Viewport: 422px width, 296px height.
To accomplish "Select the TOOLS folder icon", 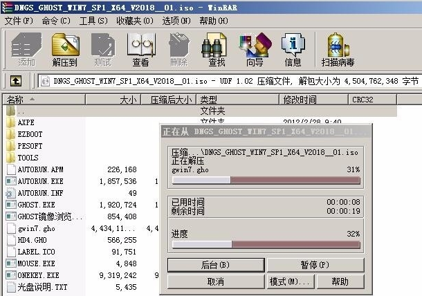I will [11, 158].
